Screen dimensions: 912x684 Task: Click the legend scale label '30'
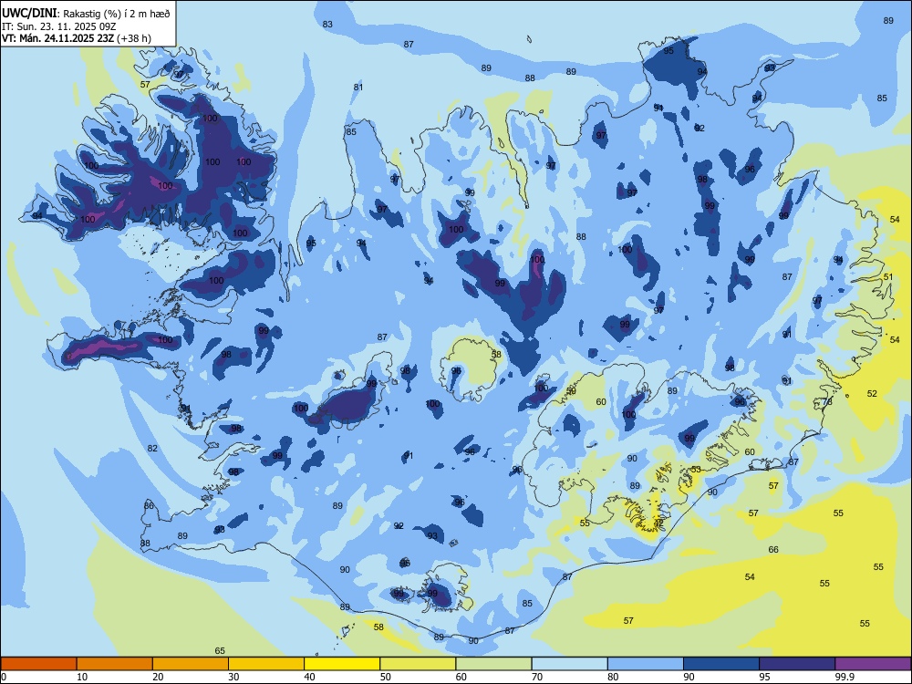[233, 677]
